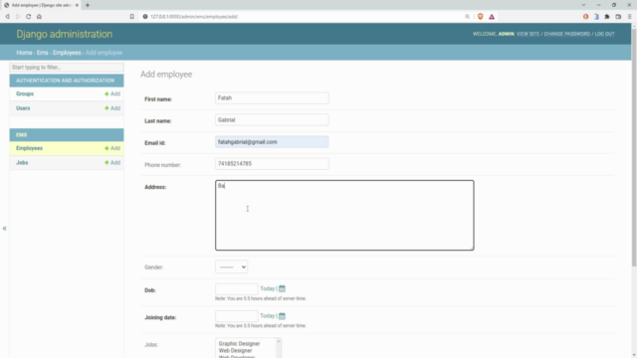The width and height of the screenshot is (637, 358).
Task: Click the site info icon before the URL
Action: pyautogui.click(x=145, y=17)
